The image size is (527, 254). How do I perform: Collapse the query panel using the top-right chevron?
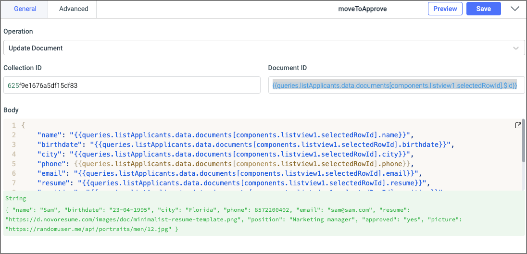tap(514, 9)
